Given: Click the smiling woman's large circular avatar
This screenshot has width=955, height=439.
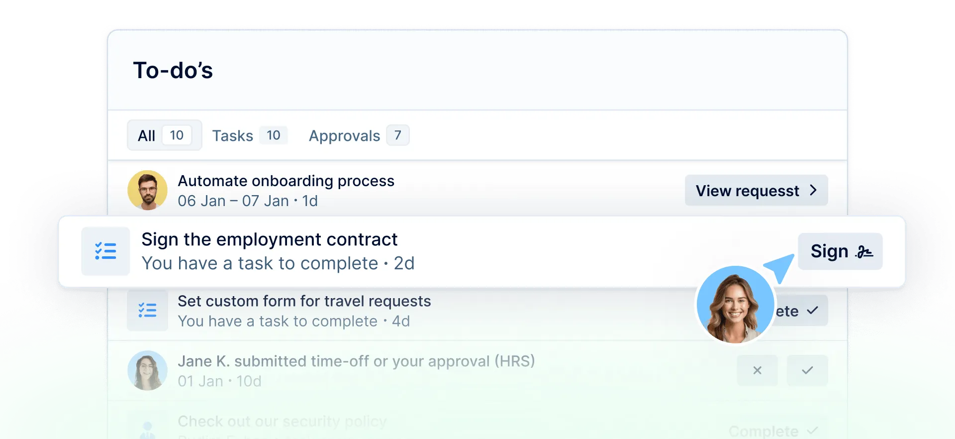Looking at the screenshot, I should [735, 305].
